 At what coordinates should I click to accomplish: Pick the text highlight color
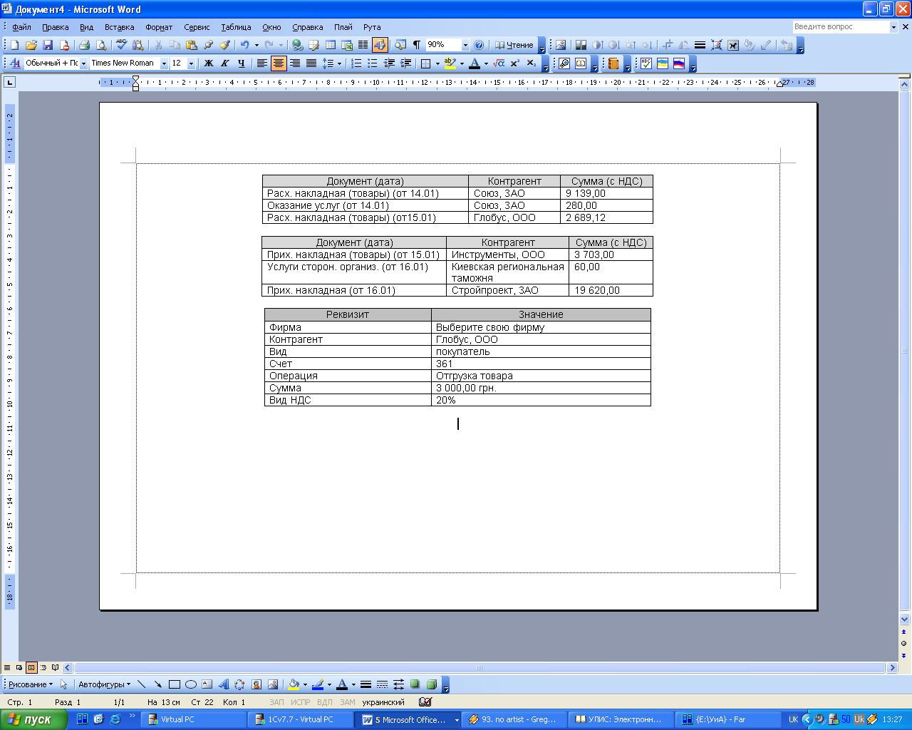click(450, 63)
